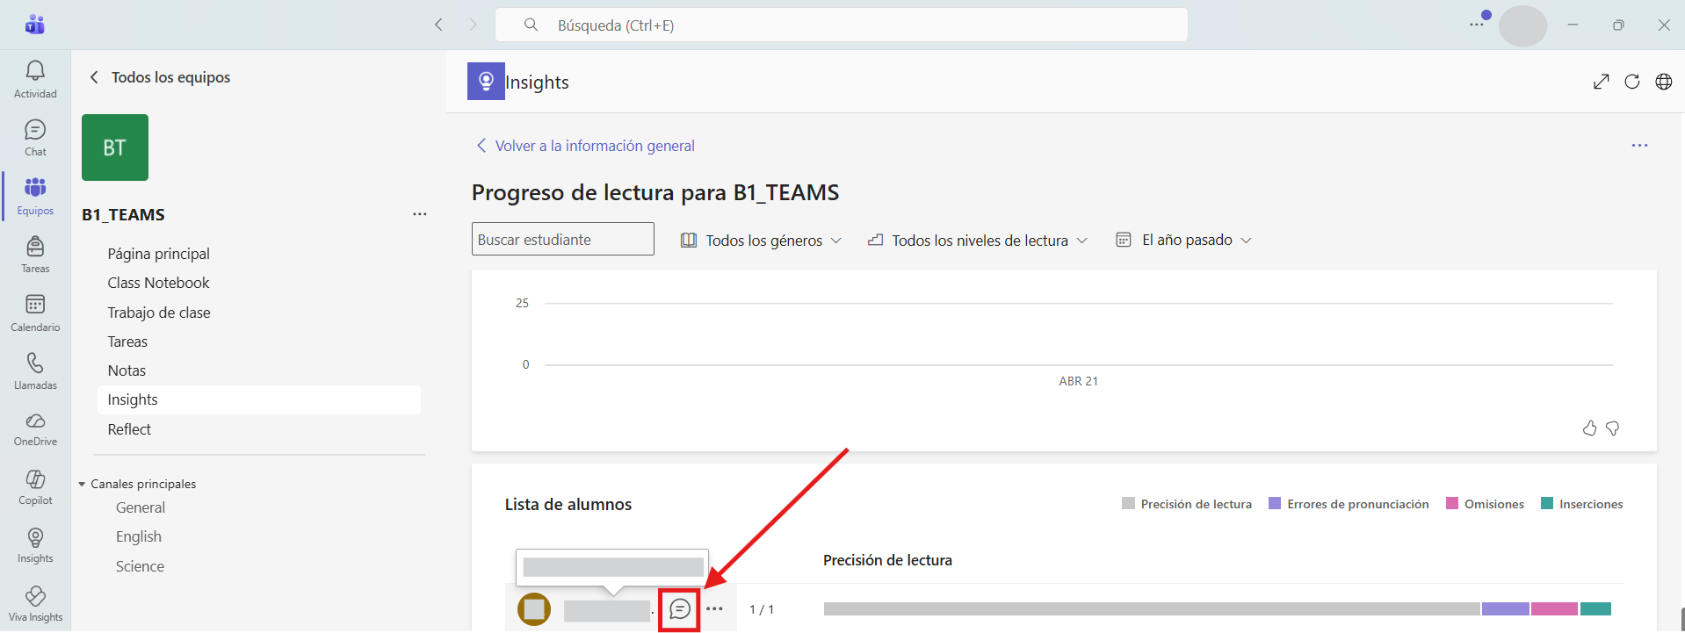The height and width of the screenshot is (633, 1685).
Task: Click the gray accuracy bar for the student
Action: pyautogui.click(x=1152, y=608)
